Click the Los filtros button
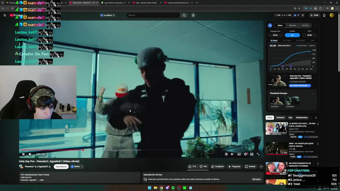 [x=107, y=15]
